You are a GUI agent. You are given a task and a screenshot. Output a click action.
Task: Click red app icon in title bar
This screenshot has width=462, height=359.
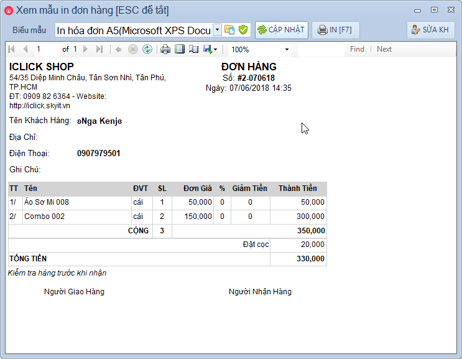coord(9,11)
